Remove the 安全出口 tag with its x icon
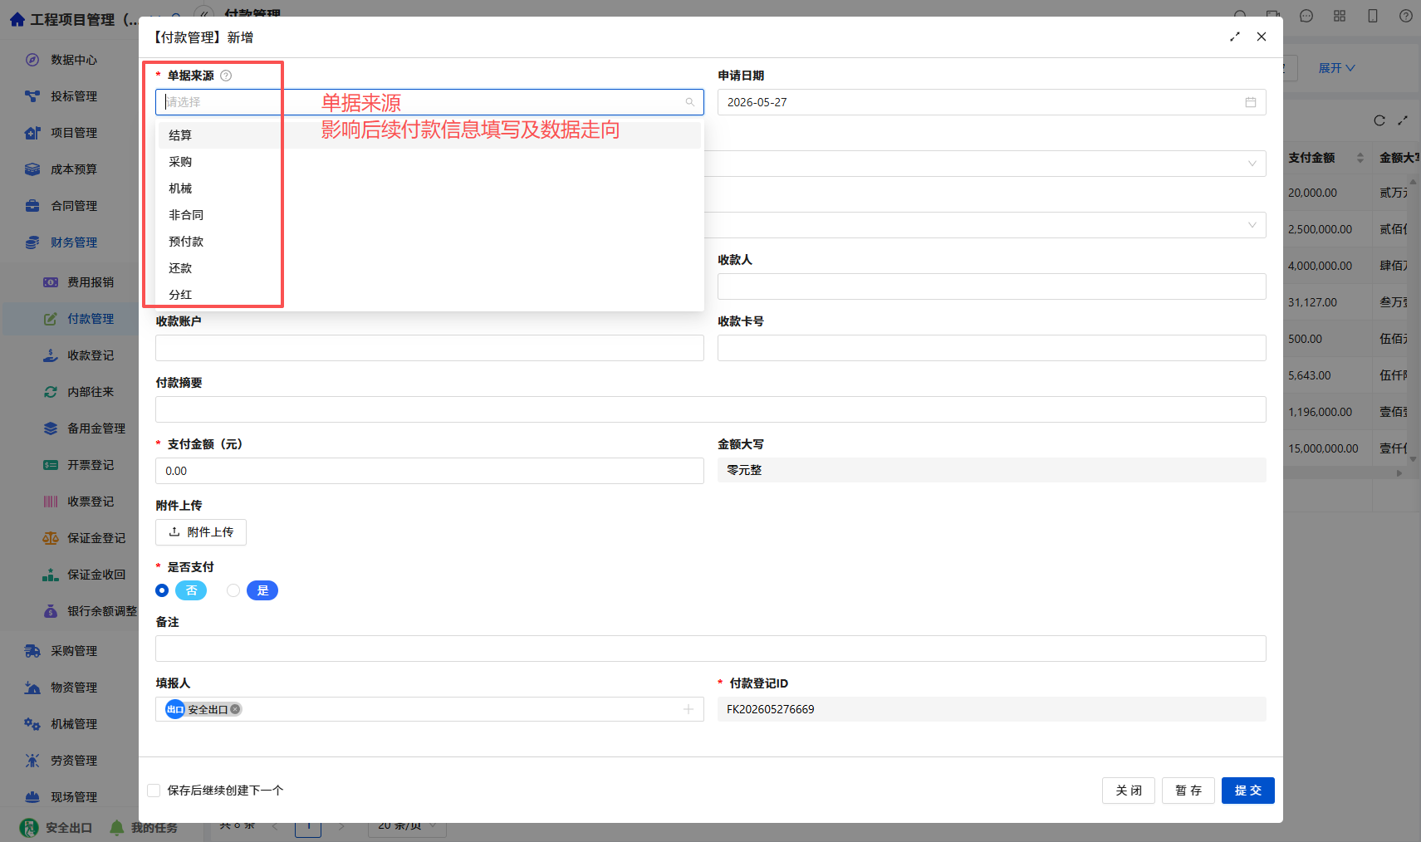This screenshot has width=1421, height=842. coord(235,709)
